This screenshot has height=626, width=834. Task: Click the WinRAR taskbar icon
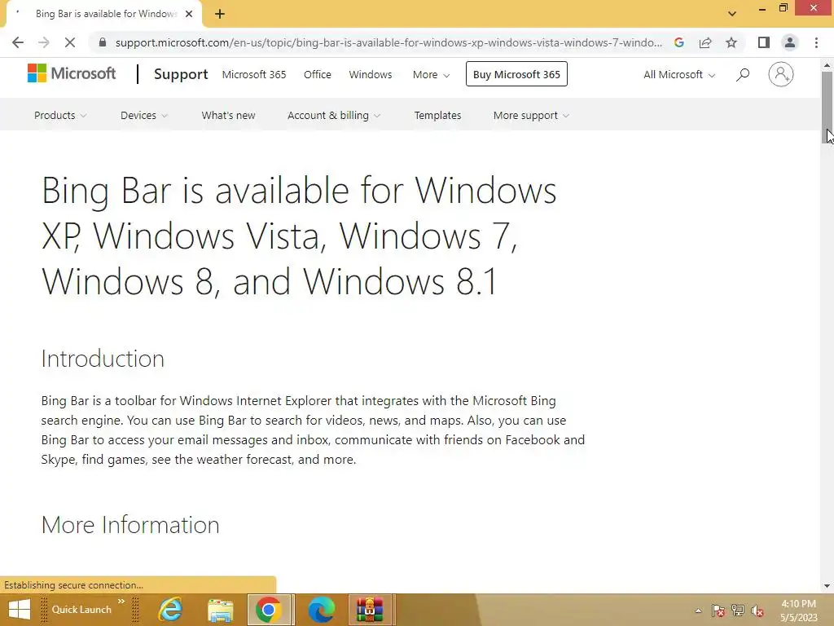point(371,610)
